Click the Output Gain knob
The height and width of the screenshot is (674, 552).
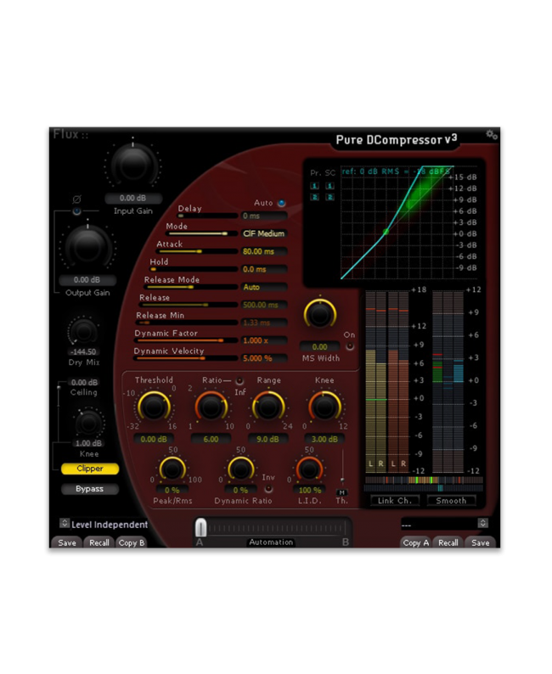pos(87,248)
